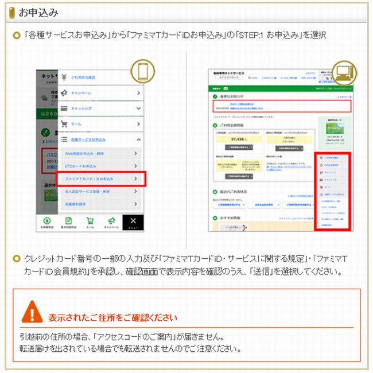373x373 pixels.
Task: Click the orange warning triangle icon
Action: click(32, 312)
